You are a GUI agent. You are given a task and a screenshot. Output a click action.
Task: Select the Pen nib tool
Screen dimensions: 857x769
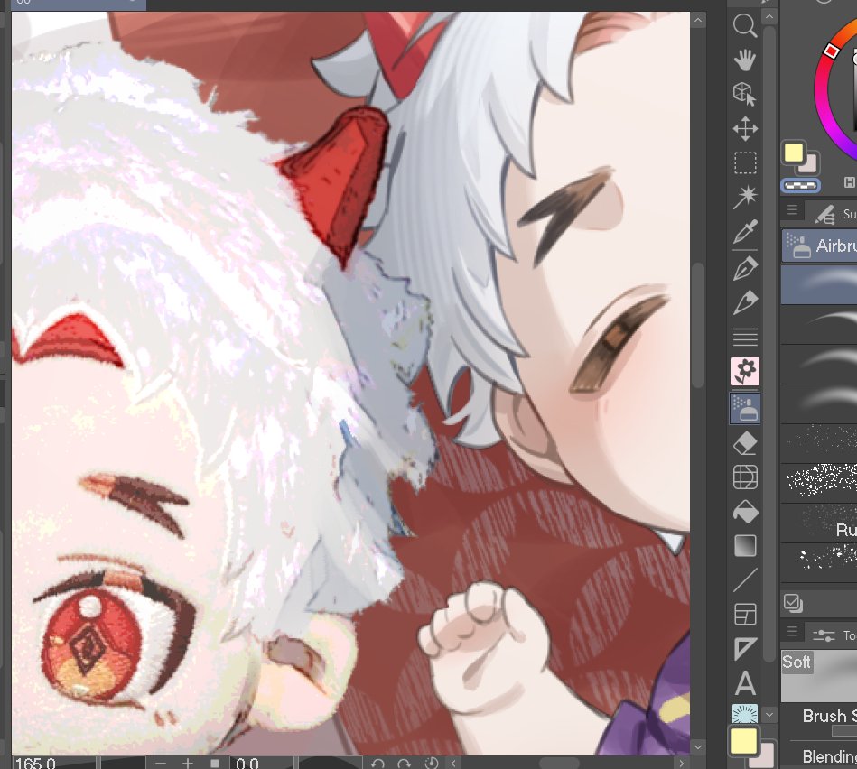(745, 268)
